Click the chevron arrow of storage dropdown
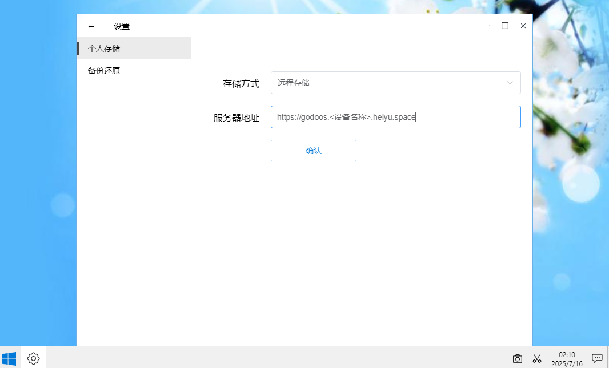This screenshot has width=609, height=368. point(510,83)
